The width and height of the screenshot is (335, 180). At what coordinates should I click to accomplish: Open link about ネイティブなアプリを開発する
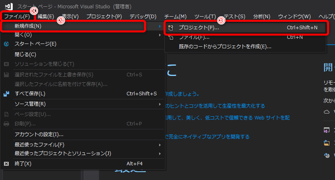pos(207,136)
